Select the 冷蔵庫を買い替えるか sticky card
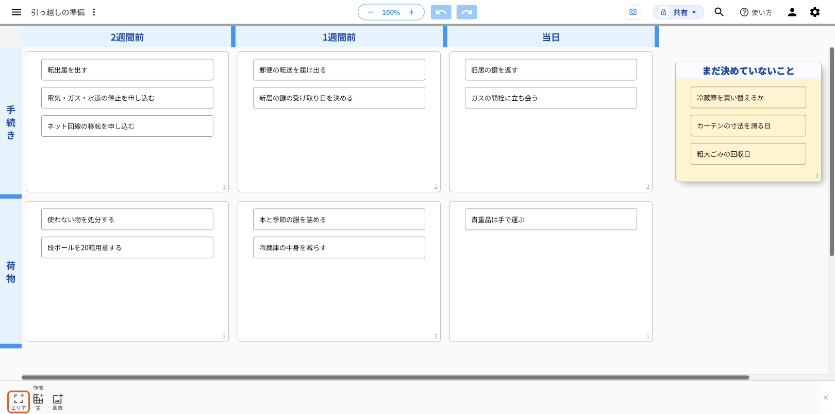The height and width of the screenshot is (414, 835). (x=748, y=97)
